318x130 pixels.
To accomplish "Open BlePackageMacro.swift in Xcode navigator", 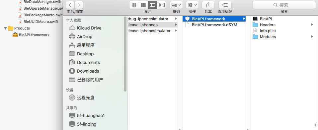I will coord(40,15).
